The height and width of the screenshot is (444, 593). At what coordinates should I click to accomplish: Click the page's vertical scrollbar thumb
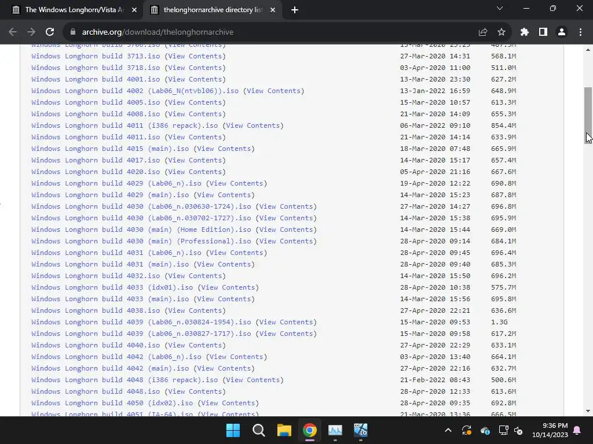(588, 115)
